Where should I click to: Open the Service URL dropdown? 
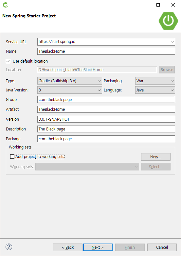click(172, 42)
